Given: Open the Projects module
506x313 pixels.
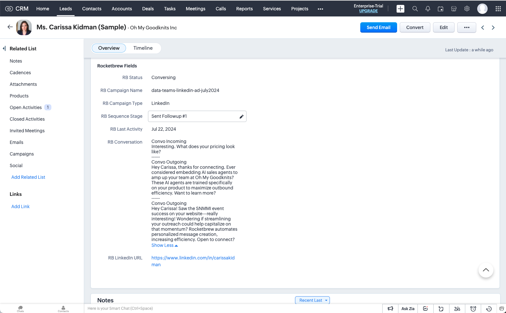Looking at the screenshot, I should (x=300, y=9).
